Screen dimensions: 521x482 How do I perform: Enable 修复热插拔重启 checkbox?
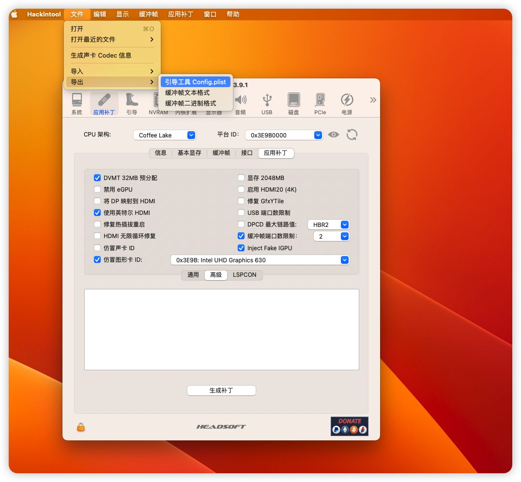[x=97, y=224]
